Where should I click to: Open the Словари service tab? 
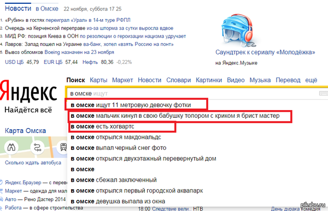click(x=178, y=80)
